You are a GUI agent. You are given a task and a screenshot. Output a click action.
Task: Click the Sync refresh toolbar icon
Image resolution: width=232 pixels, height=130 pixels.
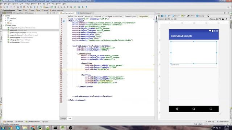pyautogui.click(x=7, y=7)
